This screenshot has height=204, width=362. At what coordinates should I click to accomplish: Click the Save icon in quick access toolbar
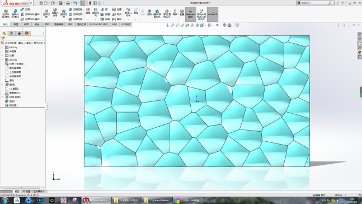click(x=60, y=3)
